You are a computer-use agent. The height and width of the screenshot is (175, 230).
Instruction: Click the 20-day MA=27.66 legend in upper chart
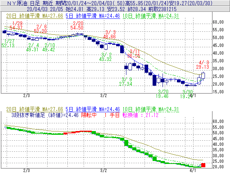click(35, 16)
